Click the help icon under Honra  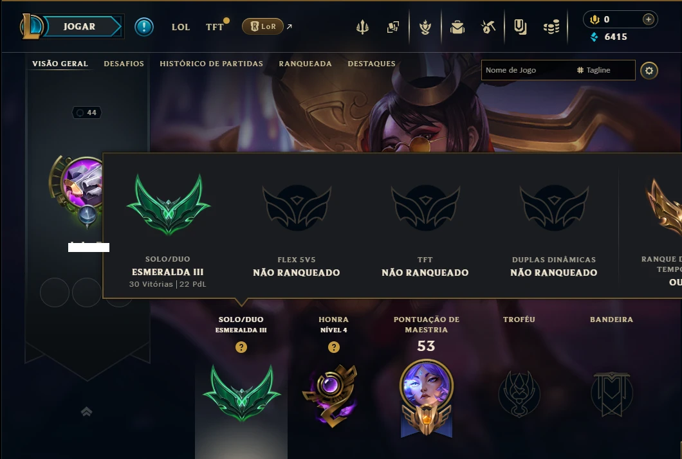point(334,347)
